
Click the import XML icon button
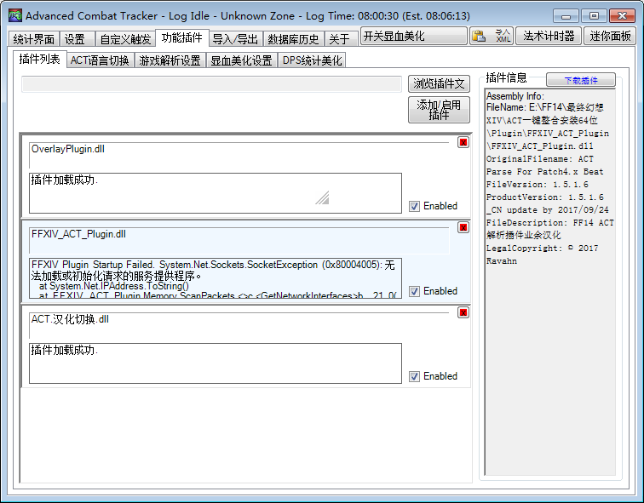503,36
